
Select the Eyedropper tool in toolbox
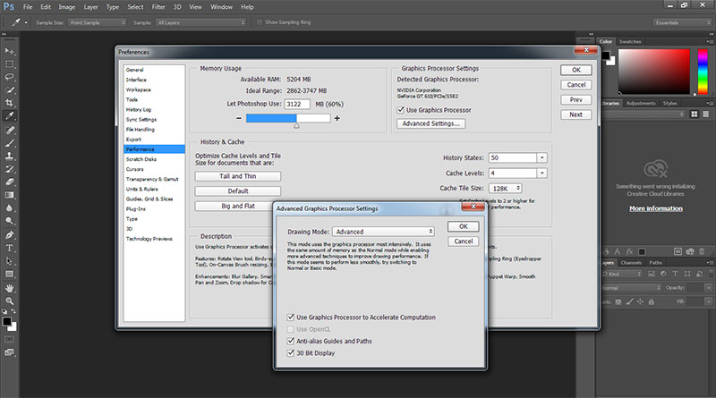[x=10, y=116]
